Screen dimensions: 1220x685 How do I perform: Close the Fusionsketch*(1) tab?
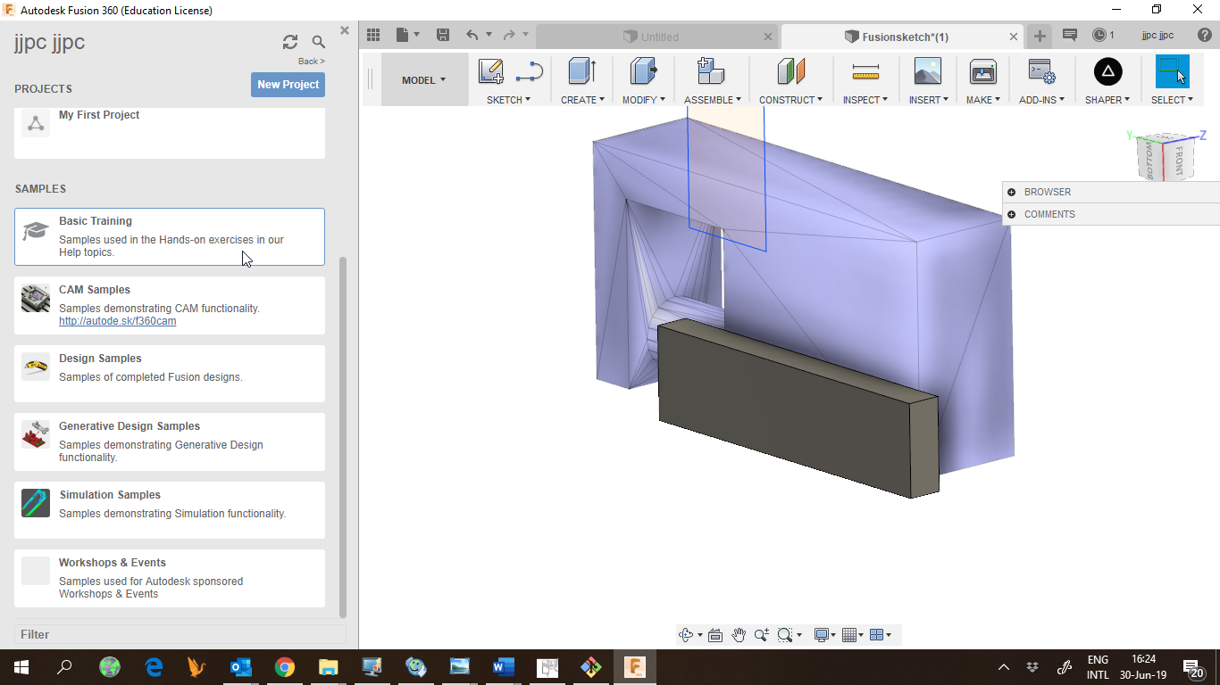1014,37
